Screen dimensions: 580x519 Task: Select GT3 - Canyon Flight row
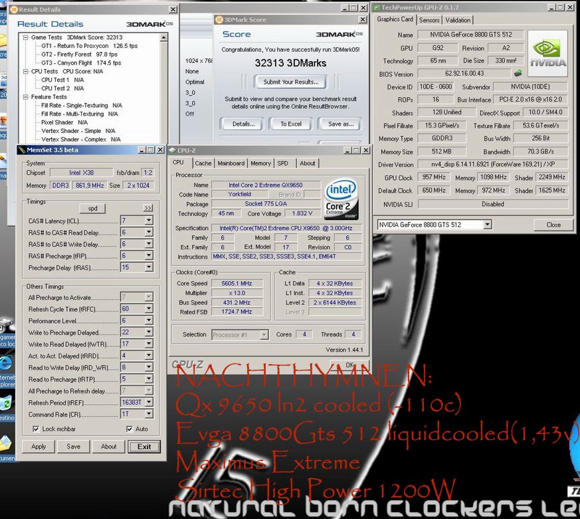point(81,63)
